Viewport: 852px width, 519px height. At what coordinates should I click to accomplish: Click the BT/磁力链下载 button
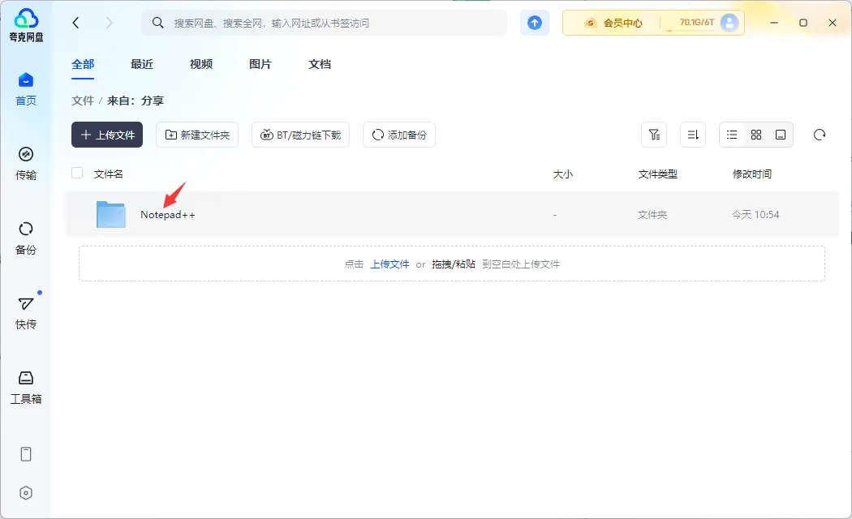pos(300,135)
